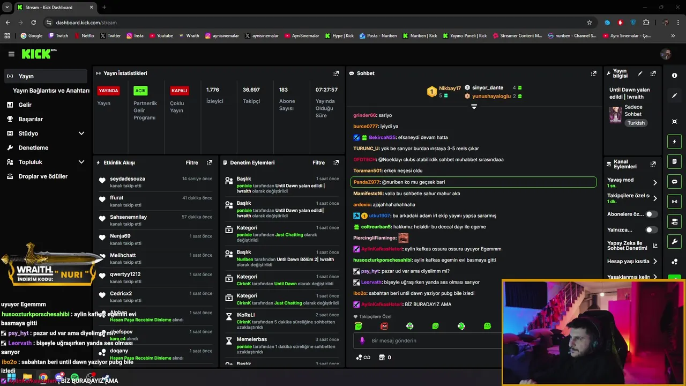Pop out the Kanal Eylemleri panel
This screenshot has width=686, height=386.
pyautogui.click(x=653, y=164)
